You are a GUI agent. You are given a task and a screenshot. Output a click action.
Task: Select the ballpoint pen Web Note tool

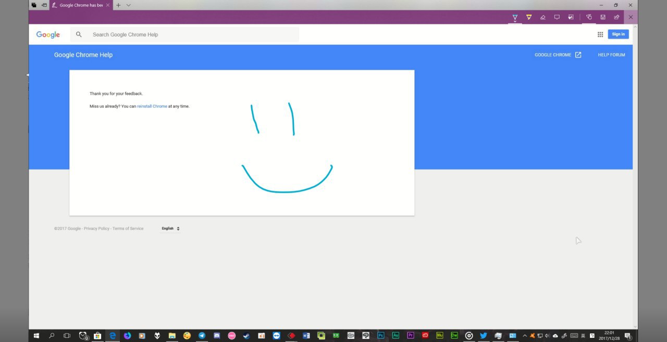coord(515,17)
